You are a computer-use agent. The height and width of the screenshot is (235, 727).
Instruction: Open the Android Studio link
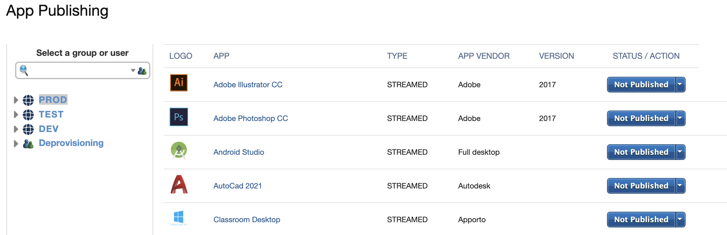tap(239, 152)
